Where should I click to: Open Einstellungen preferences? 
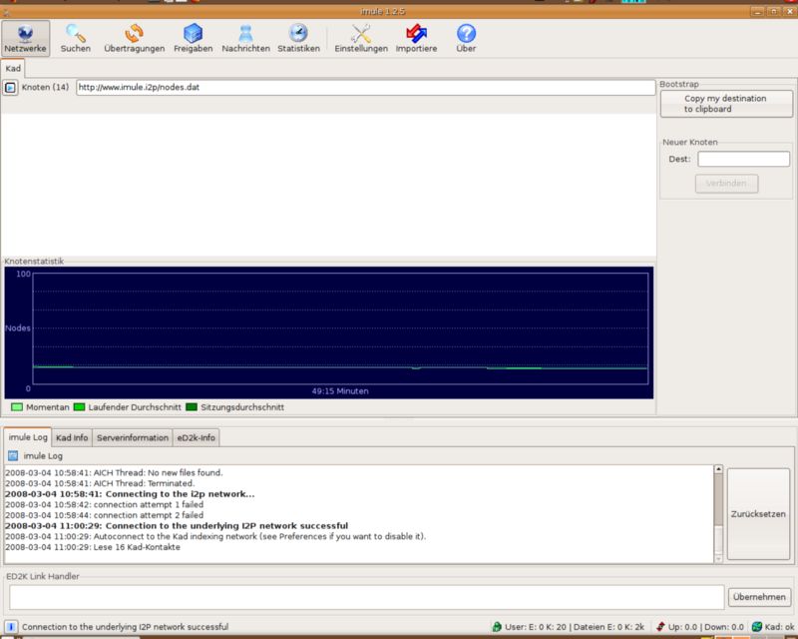pos(361,38)
